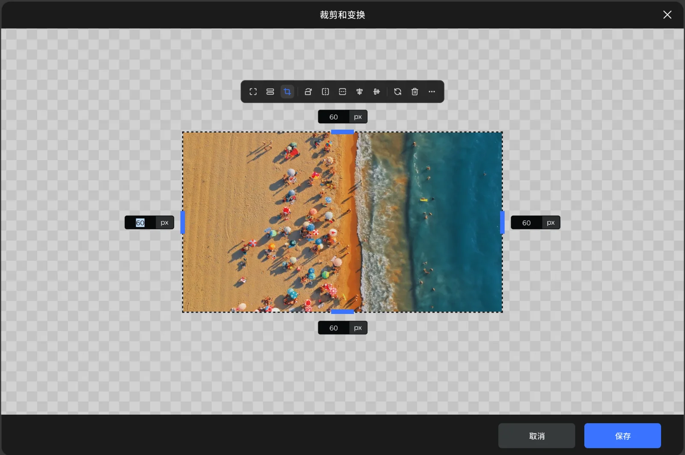Viewport: 685px width, 455px height.
Task: Click the rotate icon in the toolbar
Action: pos(308,92)
